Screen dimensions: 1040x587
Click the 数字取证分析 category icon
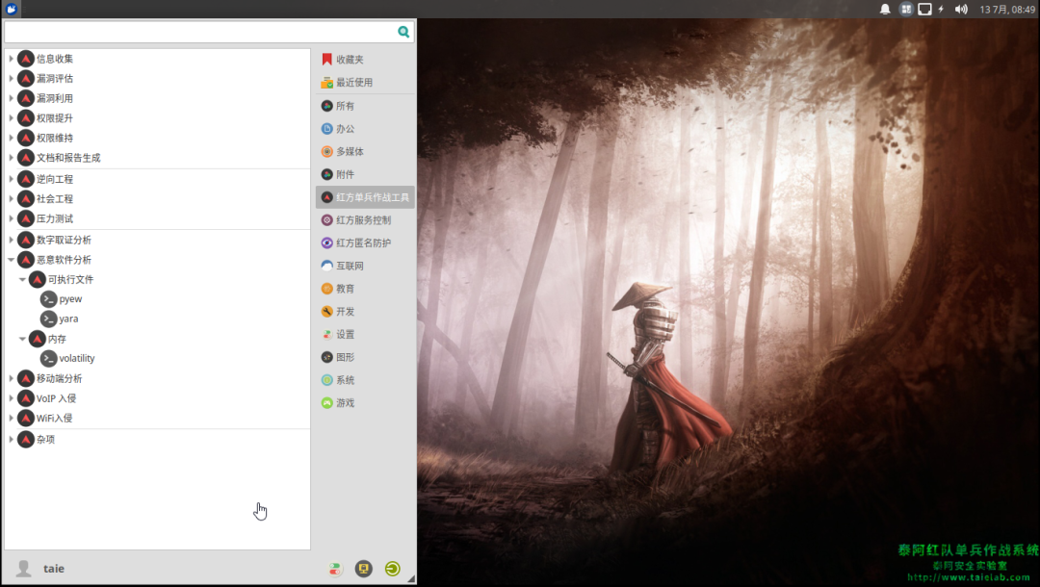[x=26, y=240]
